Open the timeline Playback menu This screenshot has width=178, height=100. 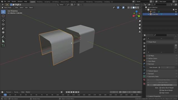click(9, 92)
